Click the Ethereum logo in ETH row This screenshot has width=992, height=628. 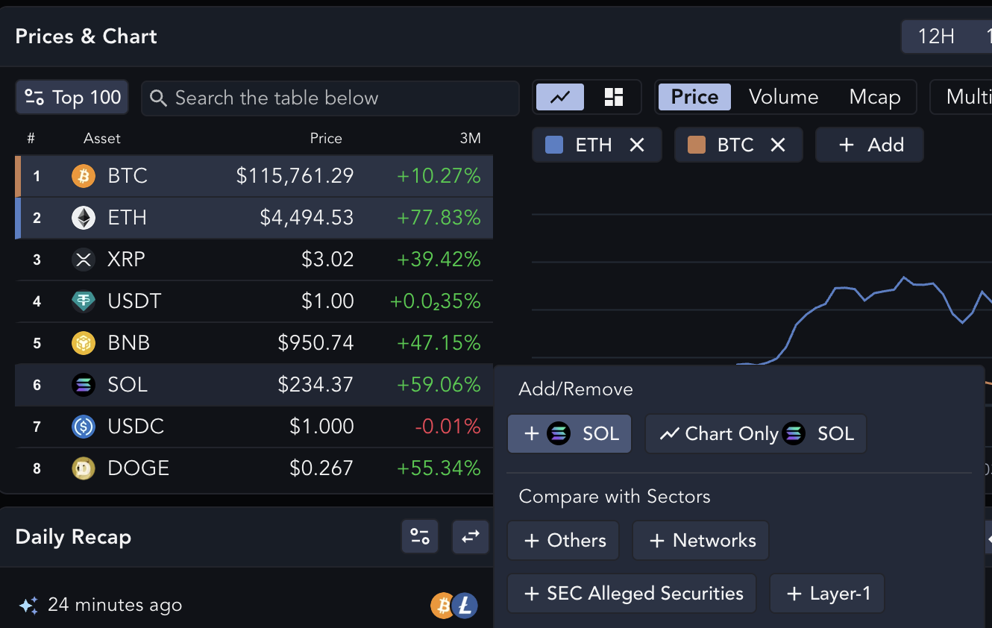coord(84,218)
